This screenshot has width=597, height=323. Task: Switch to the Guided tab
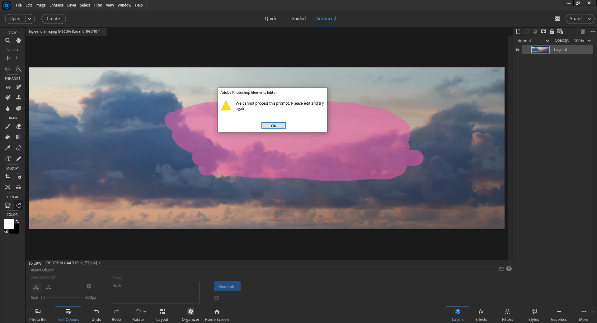[x=298, y=19]
